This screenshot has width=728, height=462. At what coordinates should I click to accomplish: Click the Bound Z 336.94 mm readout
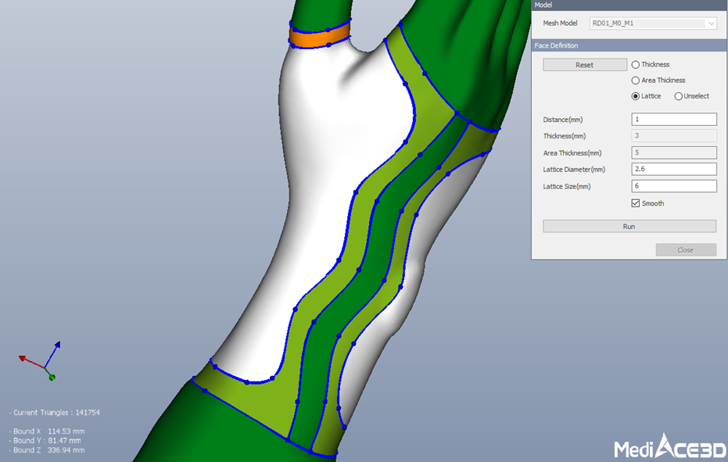[x=46, y=450]
